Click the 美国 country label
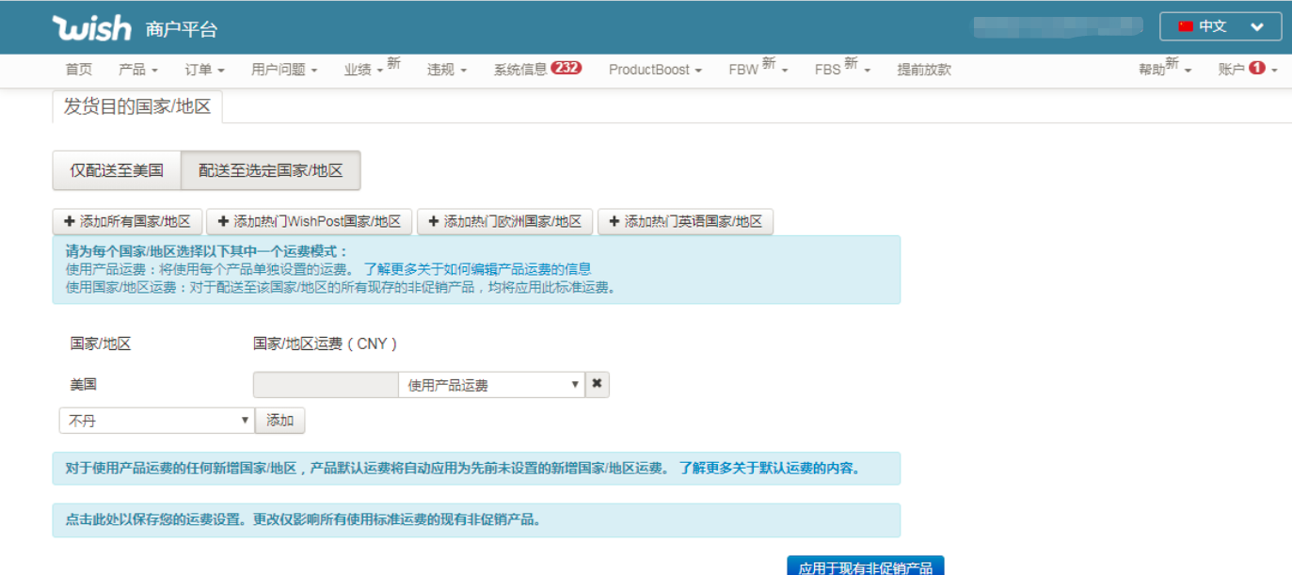This screenshot has height=575, width=1292. tap(83, 384)
